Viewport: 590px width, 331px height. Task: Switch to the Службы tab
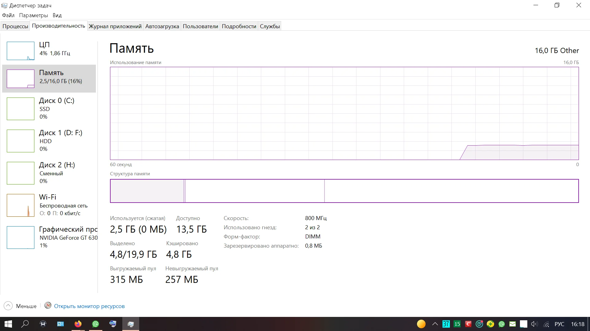[x=269, y=26]
